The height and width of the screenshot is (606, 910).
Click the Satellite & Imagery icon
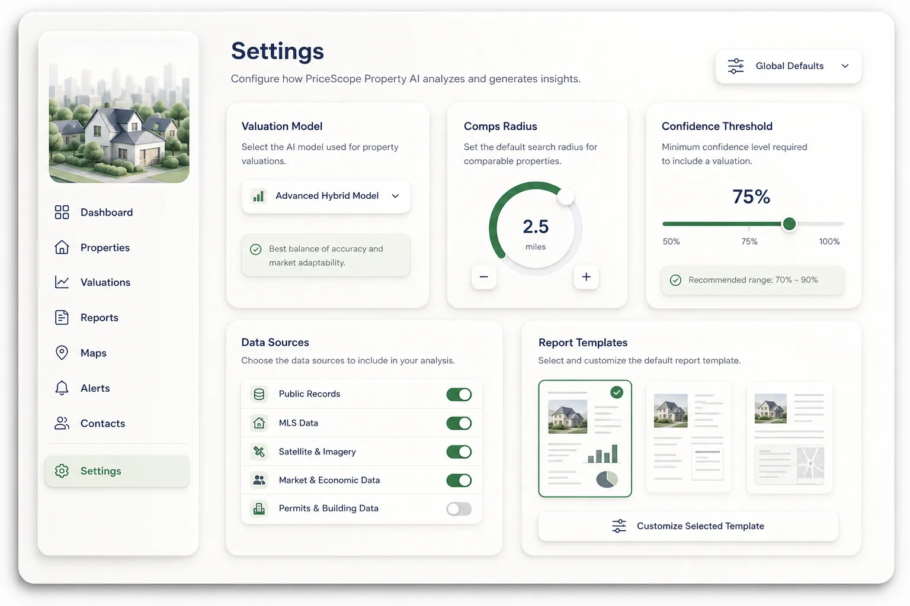coord(259,452)
